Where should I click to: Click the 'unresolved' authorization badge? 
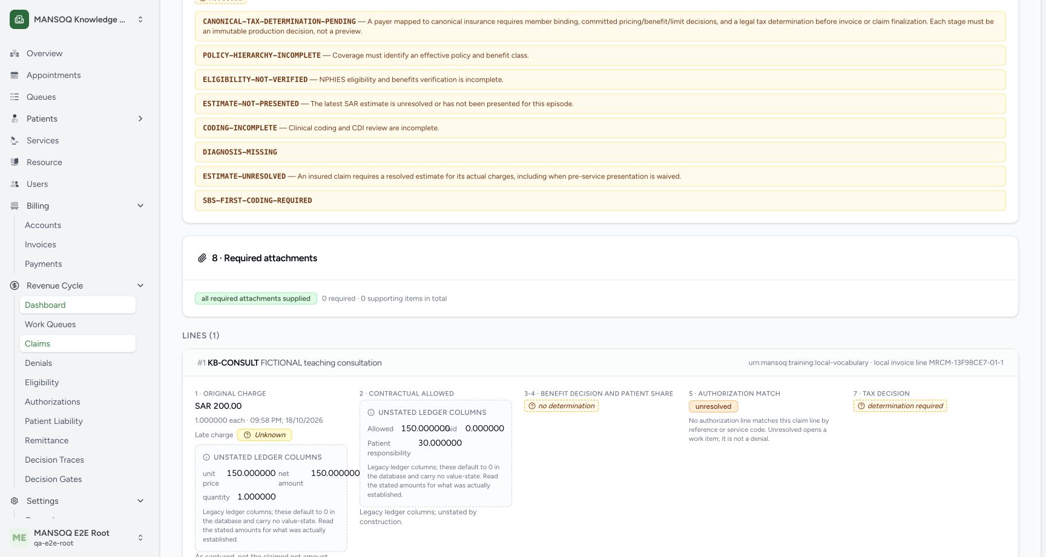click(x=713, y=406)
